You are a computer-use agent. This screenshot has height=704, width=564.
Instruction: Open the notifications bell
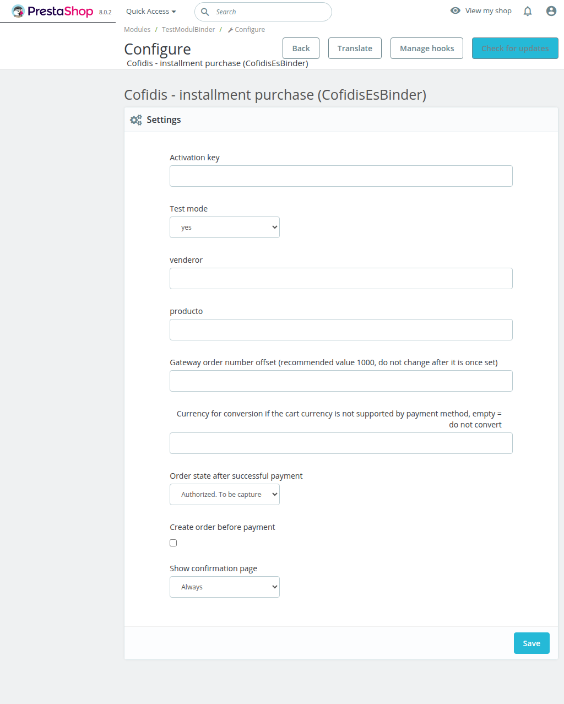528,11
